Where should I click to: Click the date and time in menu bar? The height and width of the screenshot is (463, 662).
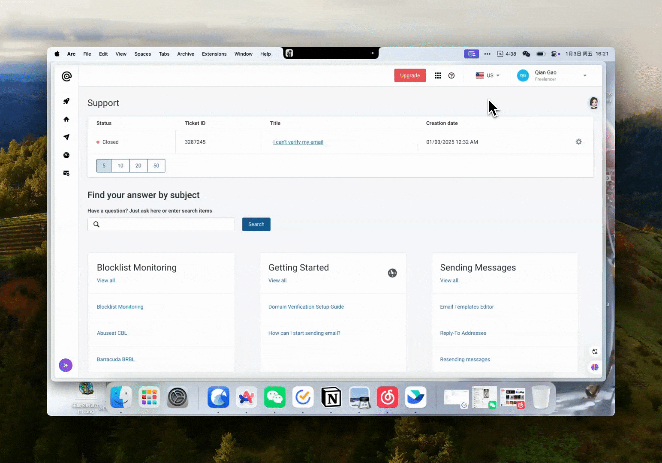587,54
